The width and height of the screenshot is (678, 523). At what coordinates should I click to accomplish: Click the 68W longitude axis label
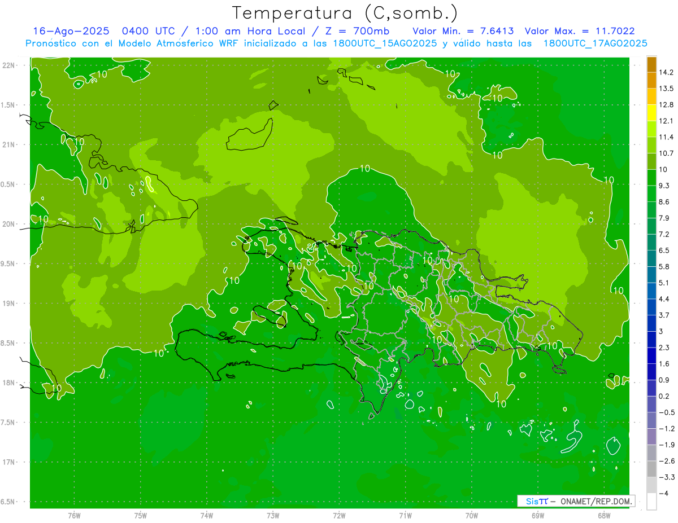pyautogui.click(x=604, y=516)
